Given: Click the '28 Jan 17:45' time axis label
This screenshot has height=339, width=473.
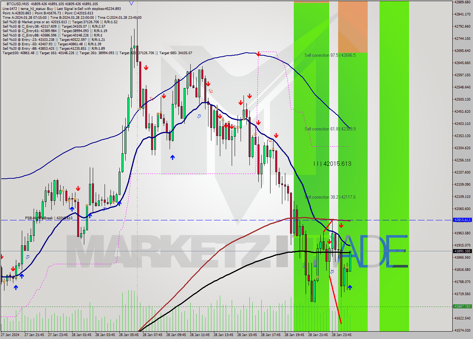Looking at the screenshot, I should tap(270, 335).
